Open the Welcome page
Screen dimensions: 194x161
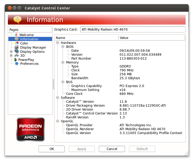coord(26,35)
